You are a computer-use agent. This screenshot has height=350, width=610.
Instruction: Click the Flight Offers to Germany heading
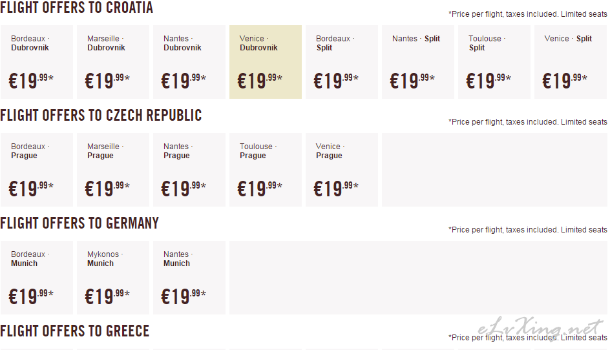(x=79, y=223)
